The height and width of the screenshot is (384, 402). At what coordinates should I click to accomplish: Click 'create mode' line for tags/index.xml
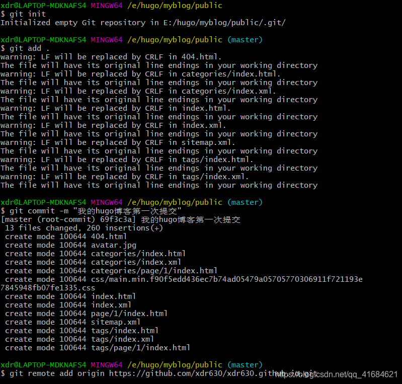pyautogui.click(x=79, y=339)
